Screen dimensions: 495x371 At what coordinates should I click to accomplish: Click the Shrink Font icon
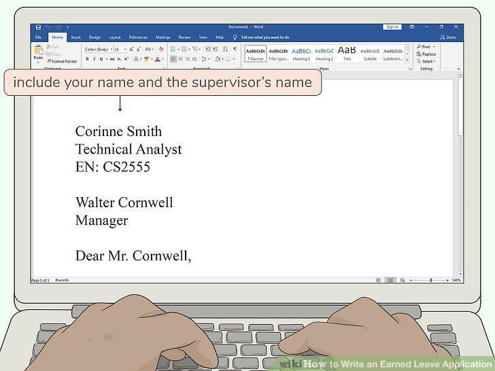[x=138, y=49]
